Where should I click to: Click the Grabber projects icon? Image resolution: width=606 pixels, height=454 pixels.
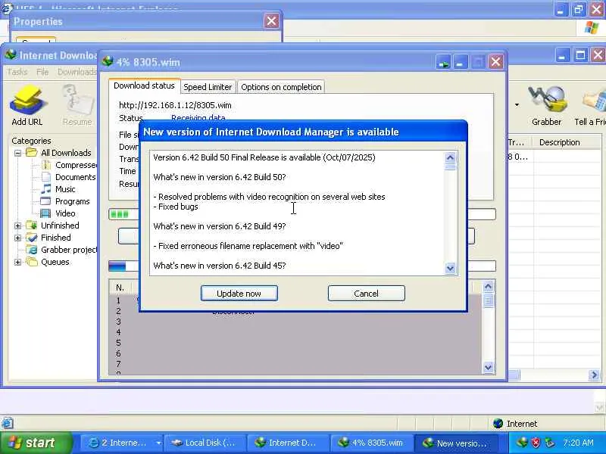(x=31, y=250)
